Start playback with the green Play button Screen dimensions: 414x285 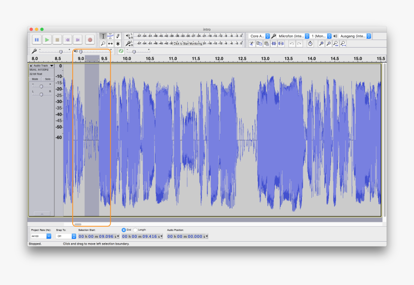(x=47, y=40)
